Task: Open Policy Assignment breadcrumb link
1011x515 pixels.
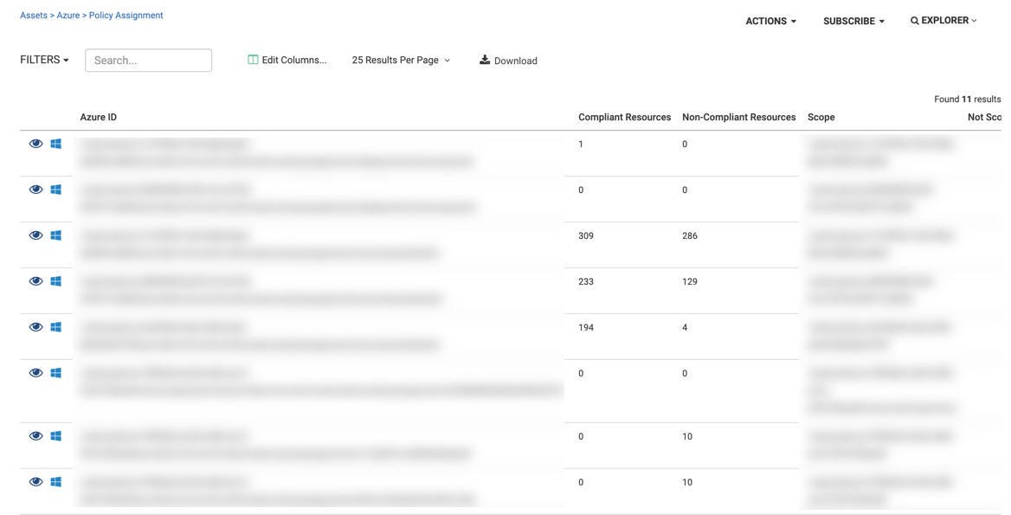Action: [126, 16]
